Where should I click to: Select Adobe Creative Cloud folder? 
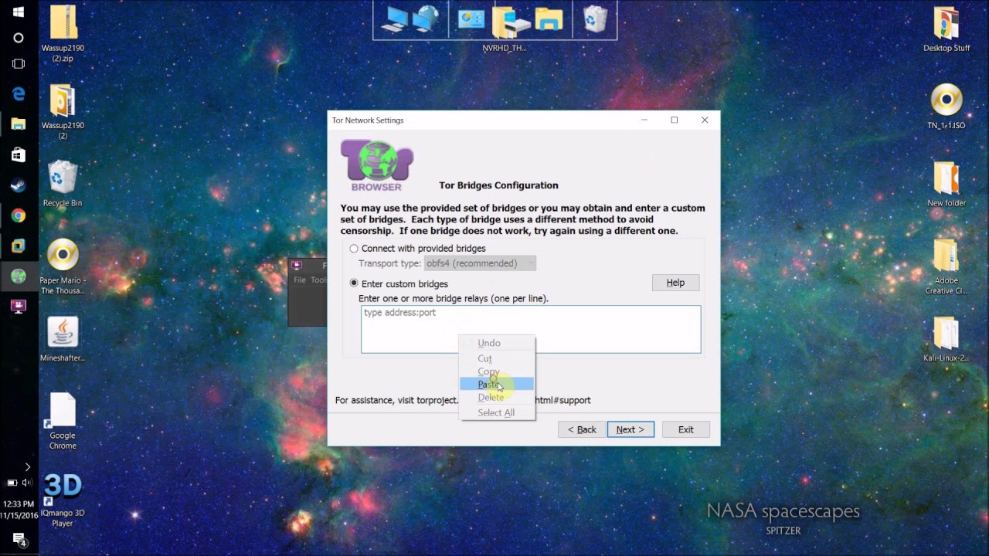pos(947,266)
